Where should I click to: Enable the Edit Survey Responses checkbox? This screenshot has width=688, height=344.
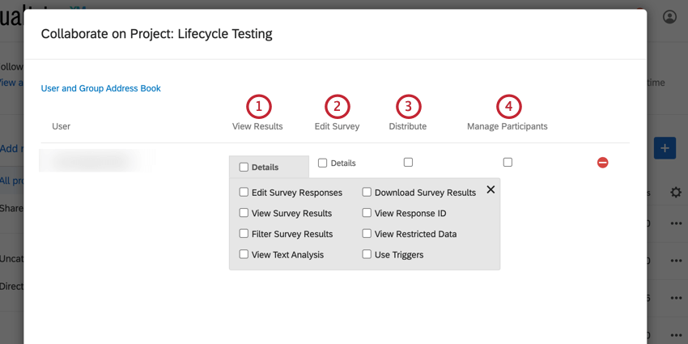(244, 193)
